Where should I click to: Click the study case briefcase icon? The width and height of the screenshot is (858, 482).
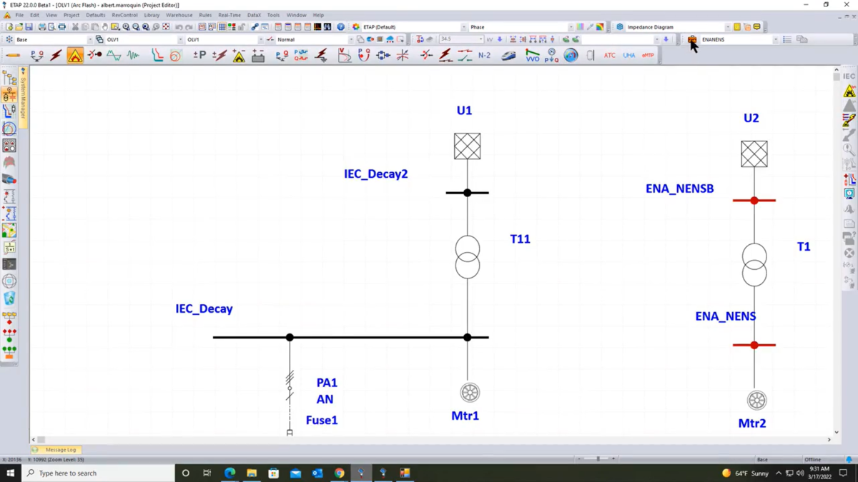(x=692, y=40)
